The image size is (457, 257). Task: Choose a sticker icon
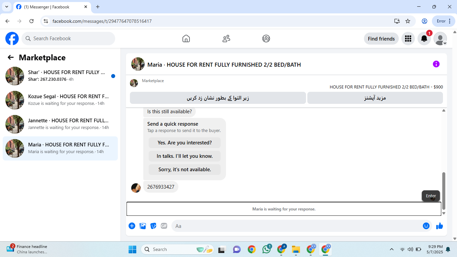click(153, 226)
